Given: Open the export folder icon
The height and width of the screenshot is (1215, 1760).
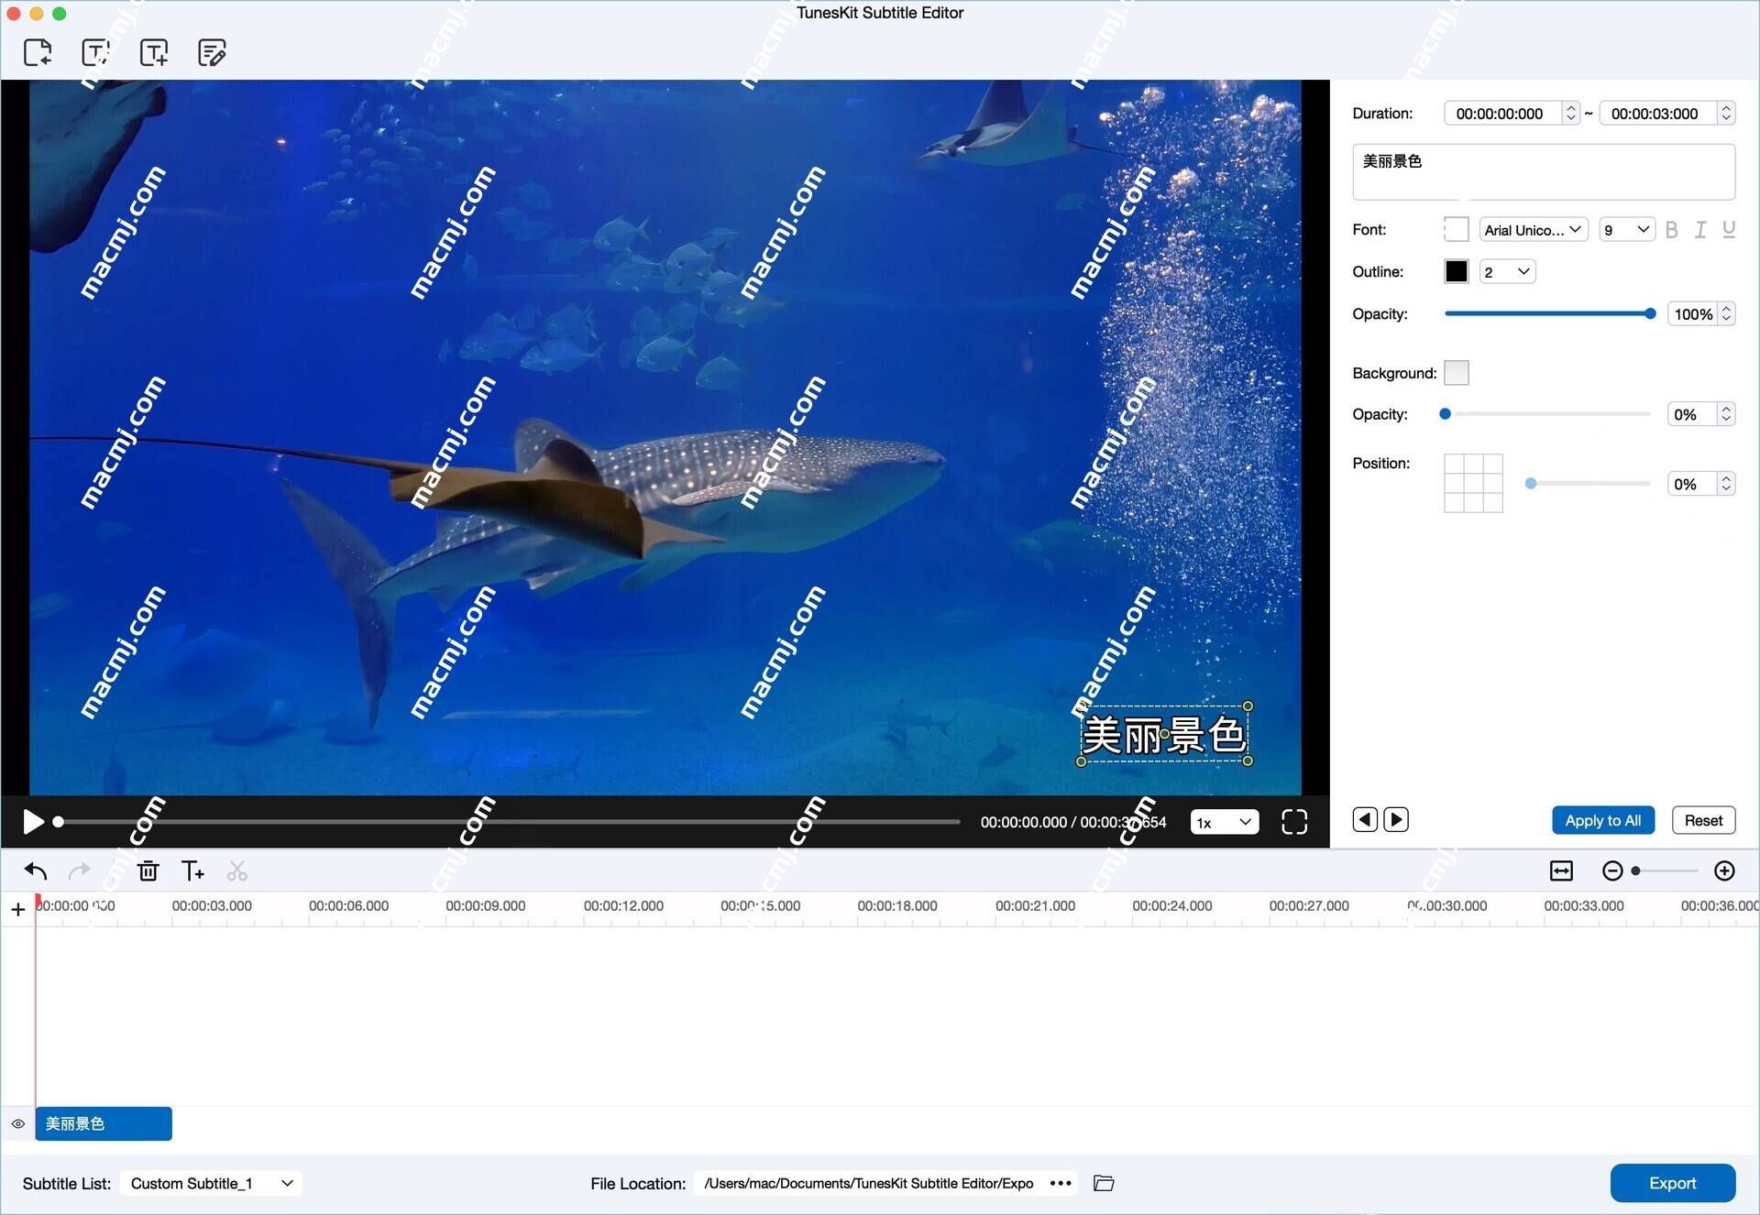Looking at the screenshot, I should click(x=1104, y=1183).
